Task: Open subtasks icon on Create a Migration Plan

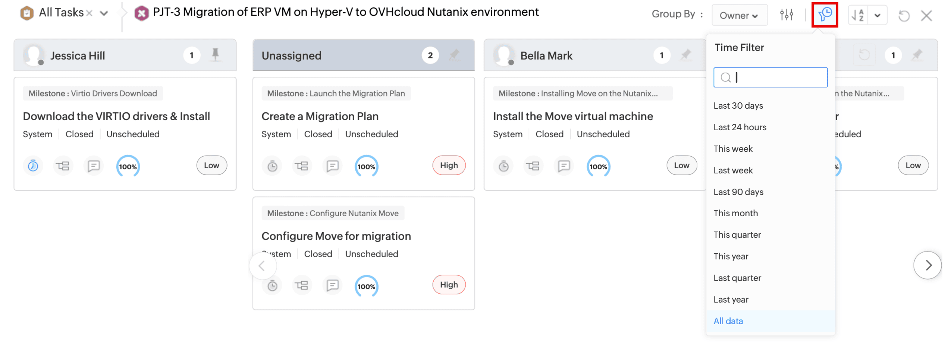Action: pos(301,166)
